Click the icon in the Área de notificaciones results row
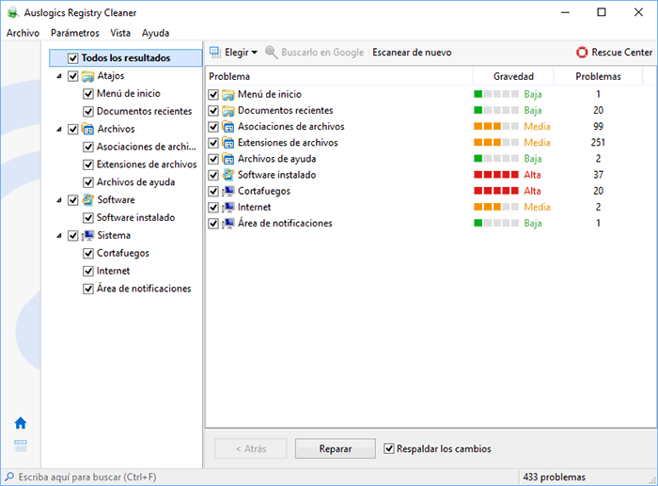658x486 pixels. pyautogui.click(x=228, y=224)
